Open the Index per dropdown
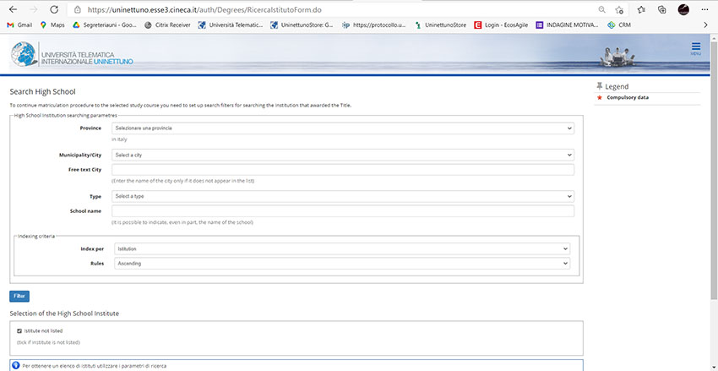Image resolution: width=718 pixels, height=371 pixels. (342, 249)
